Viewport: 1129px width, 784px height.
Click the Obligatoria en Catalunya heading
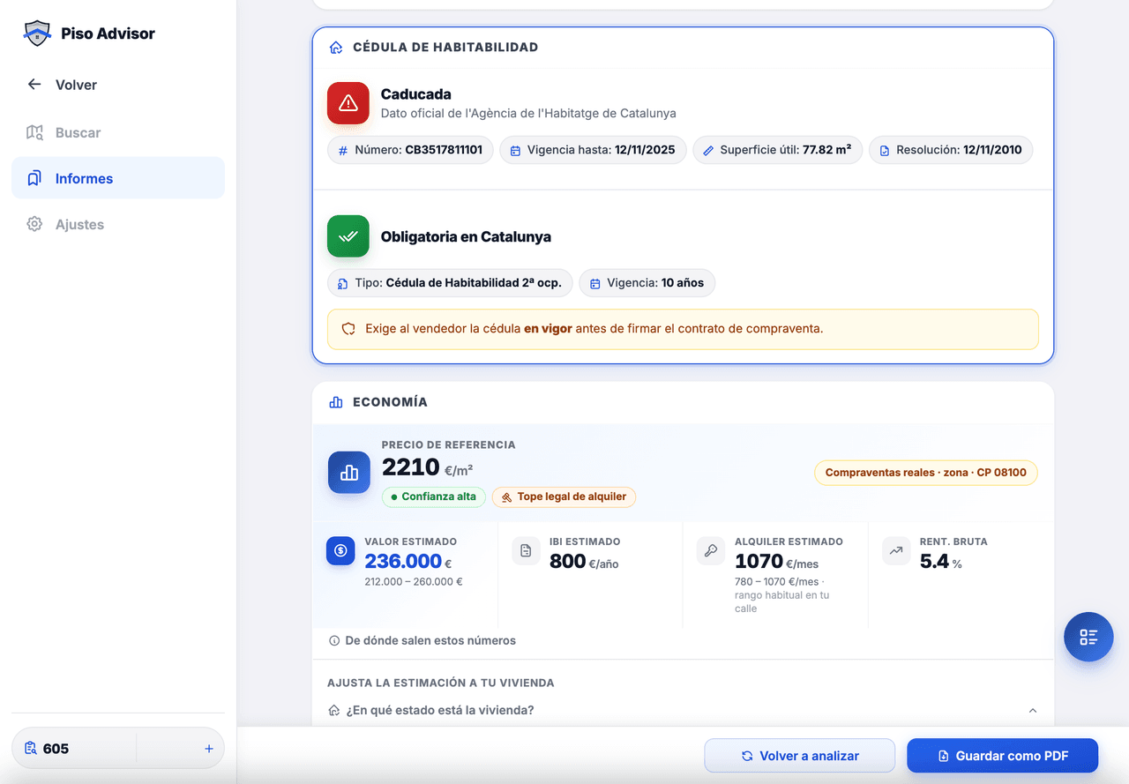tap(466, 236)
